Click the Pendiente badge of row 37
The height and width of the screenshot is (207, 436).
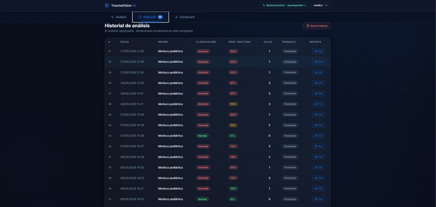coord(290,199)
